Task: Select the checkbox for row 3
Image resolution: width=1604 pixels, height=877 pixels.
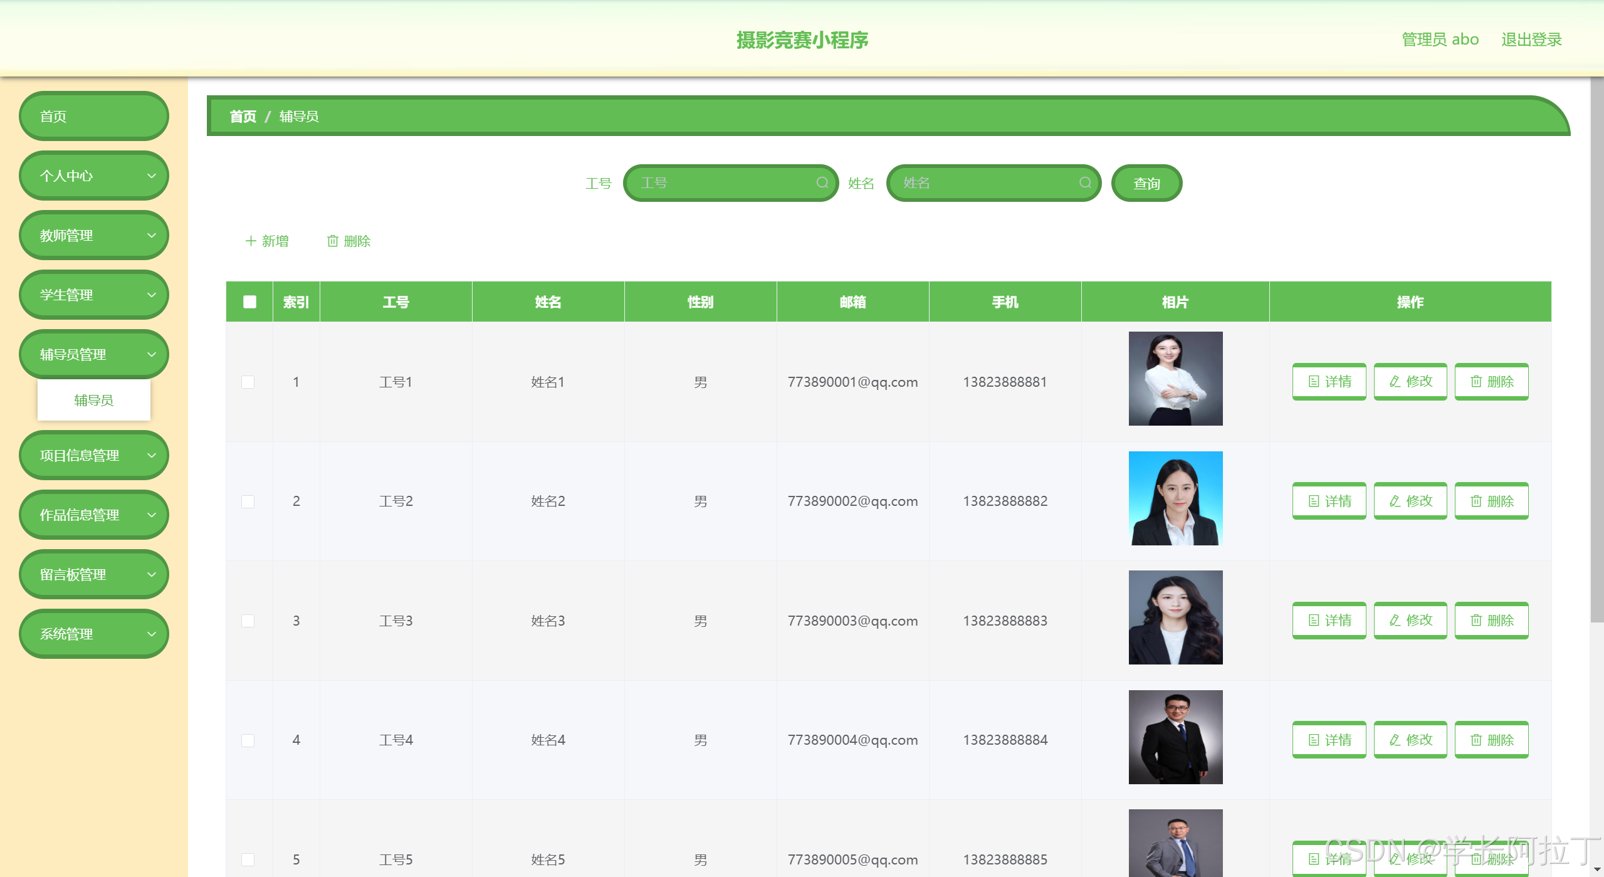Action: 248,621
